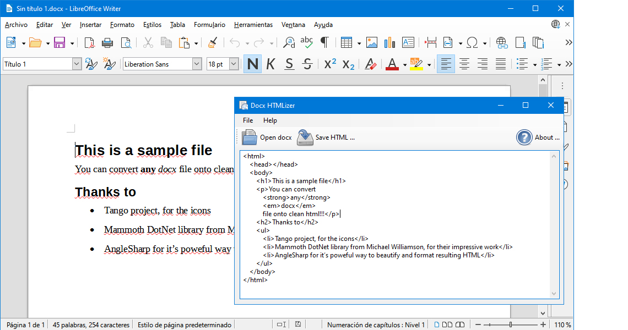Viewport: 628px width, 330px height.
Task: Toggle superscript formatting
Action: (330, 64)
